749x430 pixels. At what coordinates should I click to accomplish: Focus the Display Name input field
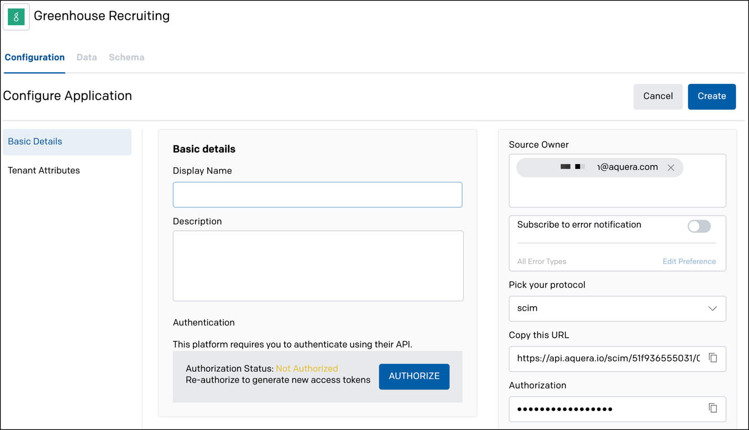pos(317,195)
